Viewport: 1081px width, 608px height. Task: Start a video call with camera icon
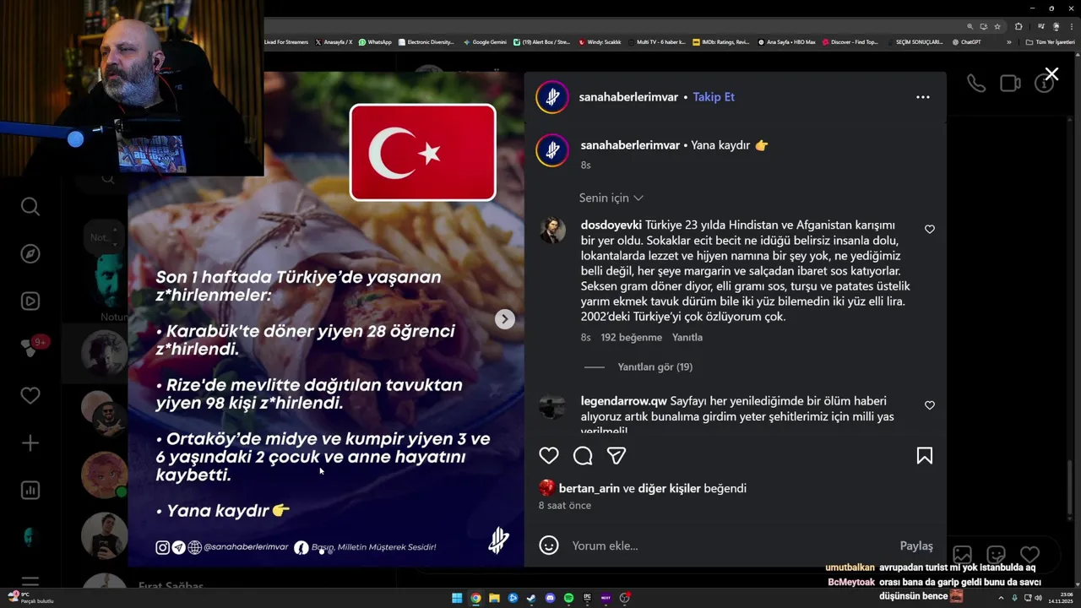1010,84
